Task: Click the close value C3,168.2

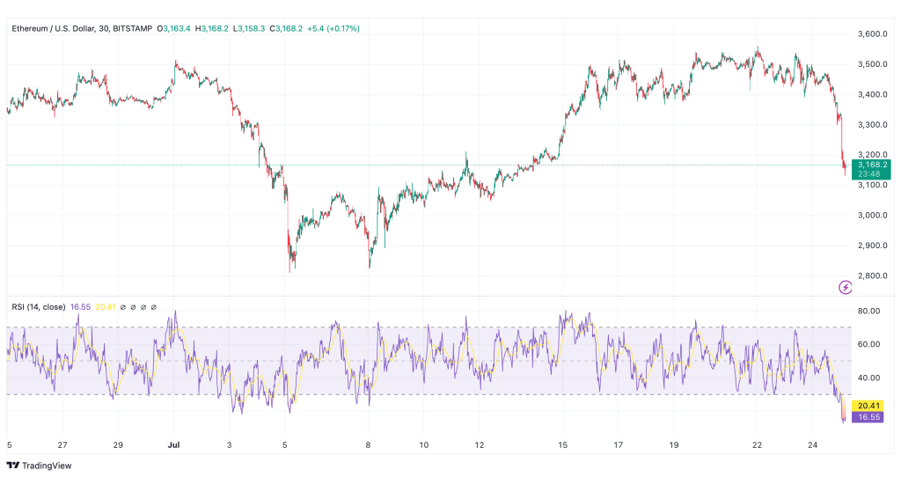Action: coord(286,28)
